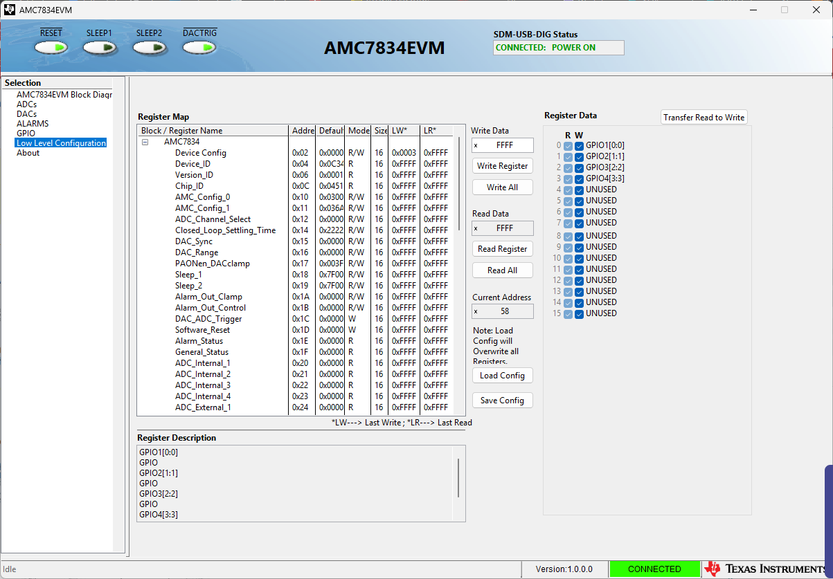This screenshot has width=833, height=579.
Task: Select the General_Status register row
Action: coord(296,352)
